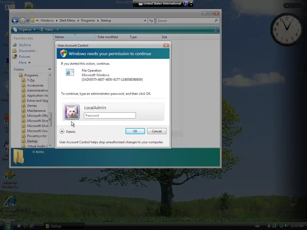Open the Views dropdown arrow
The width and height of the screenshot is (307, 230).
[x=58, y=30]
